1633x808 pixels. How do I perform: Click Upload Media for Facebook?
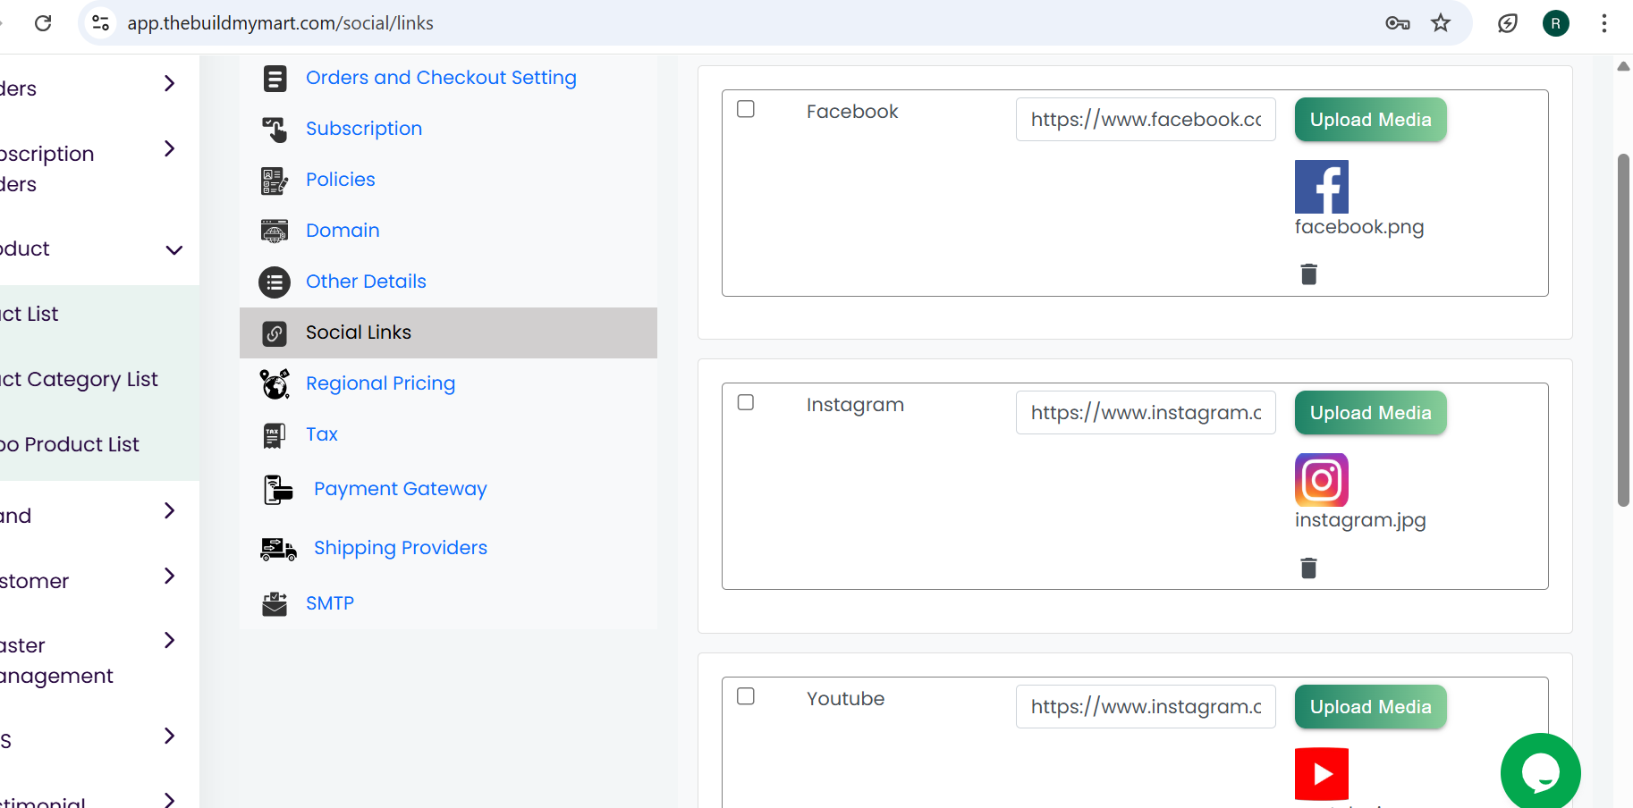[1371, 120]
